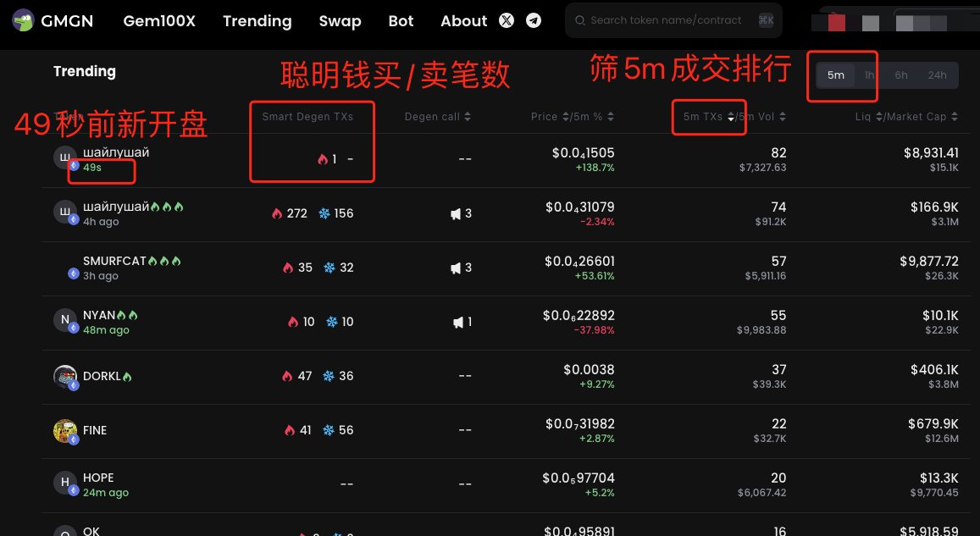Click Ethereum chain badge on SMURFCAT row
This screenshot has width=980, height=536.
pyautogui.click(x=73, y=274)
